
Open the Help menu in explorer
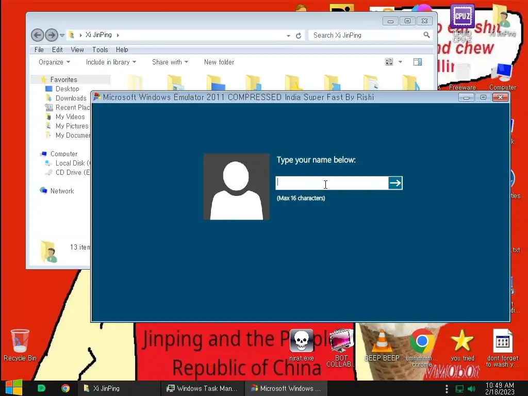(122, 49)
